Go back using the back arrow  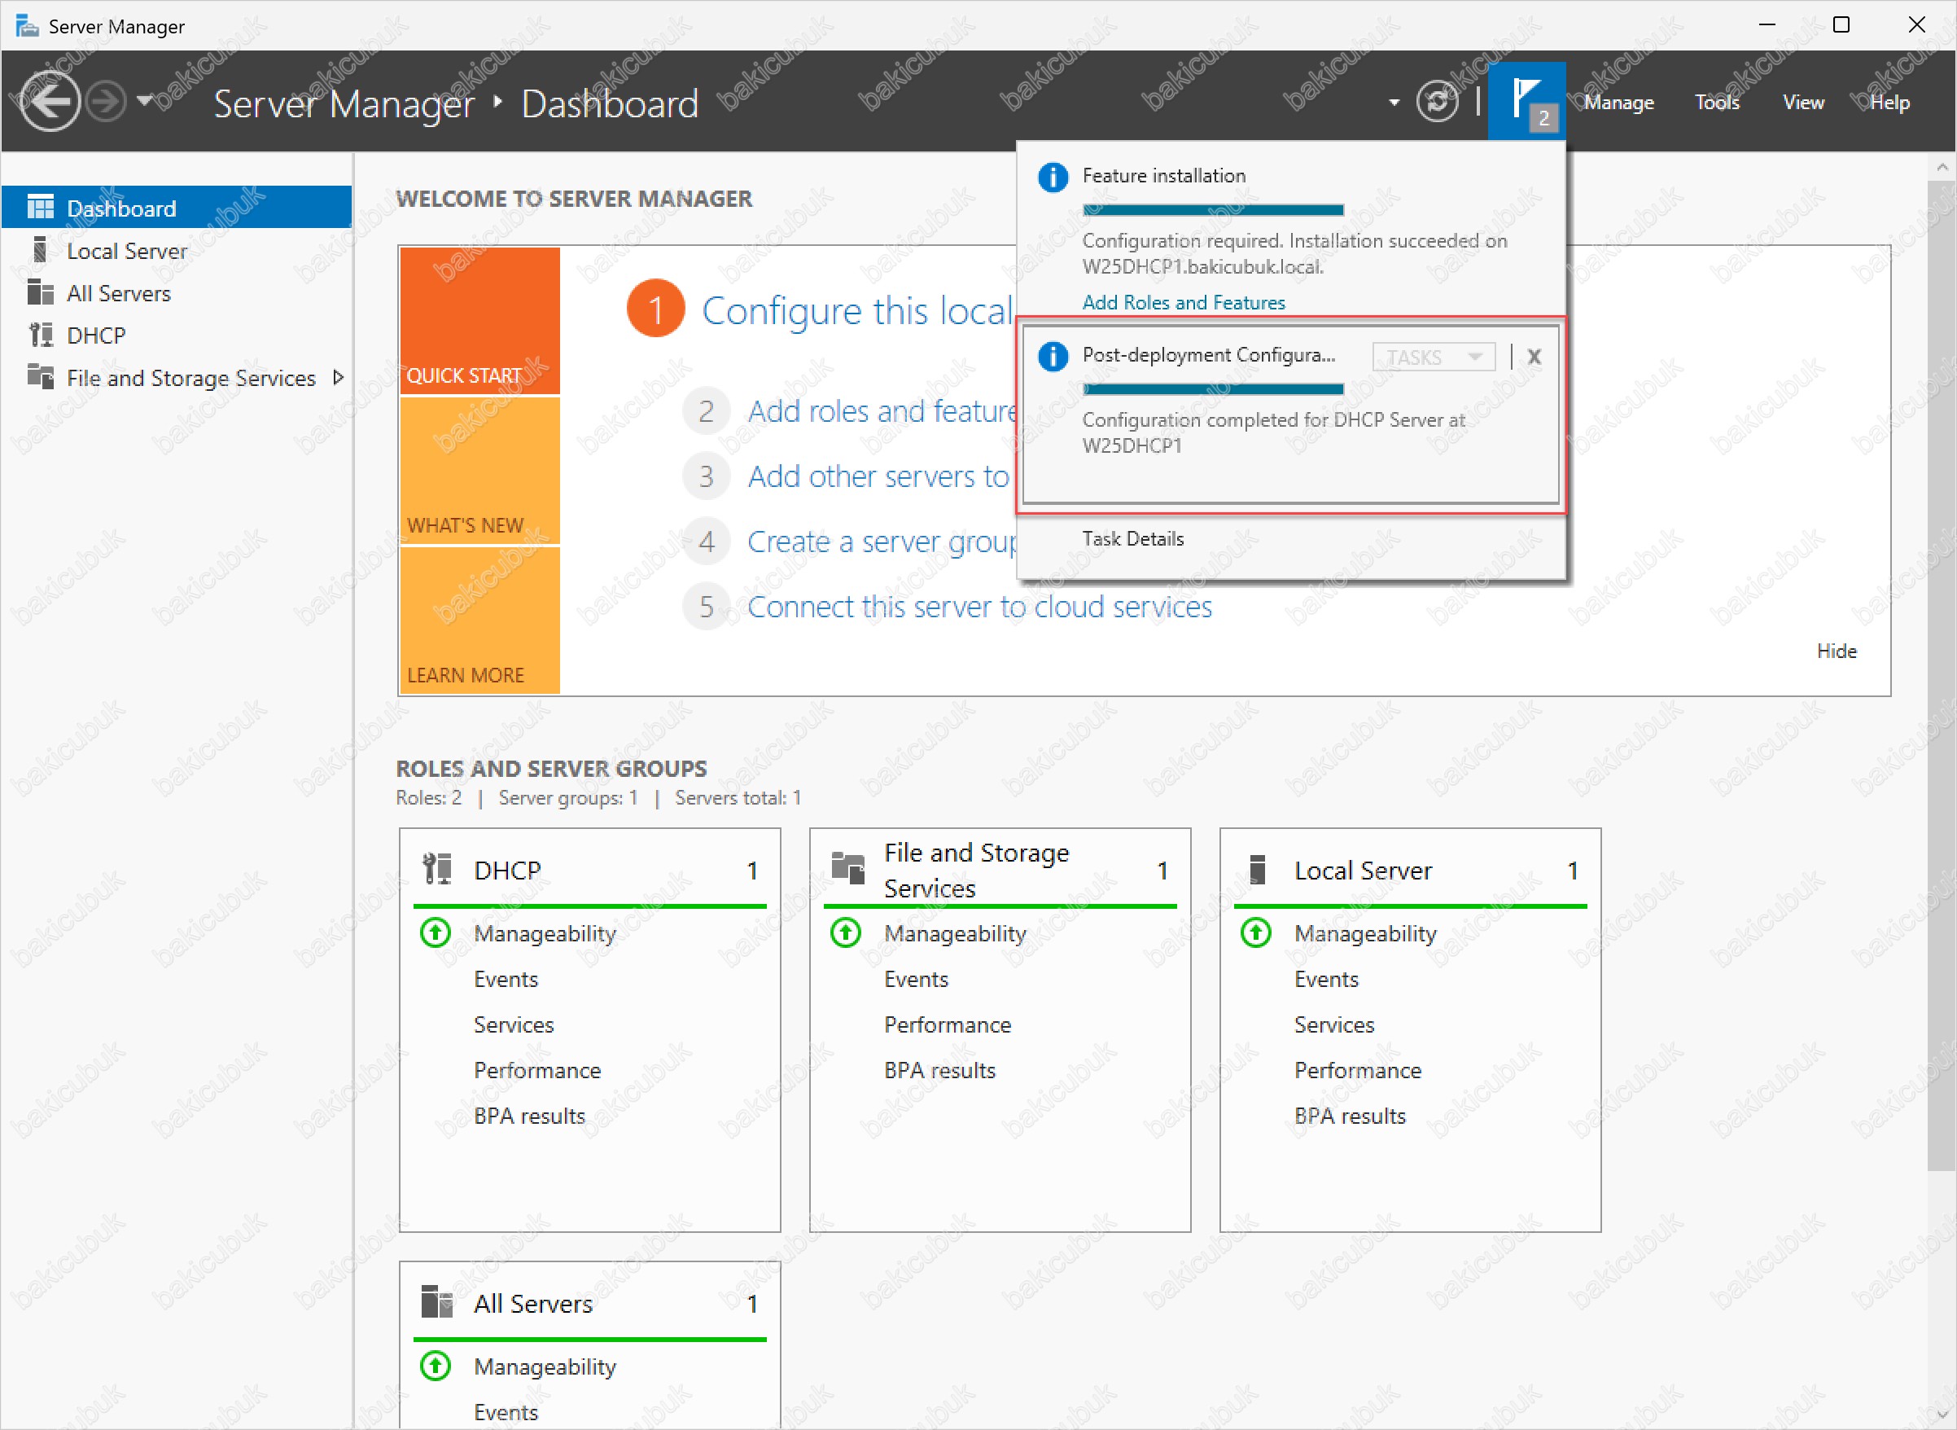[50, 101]
